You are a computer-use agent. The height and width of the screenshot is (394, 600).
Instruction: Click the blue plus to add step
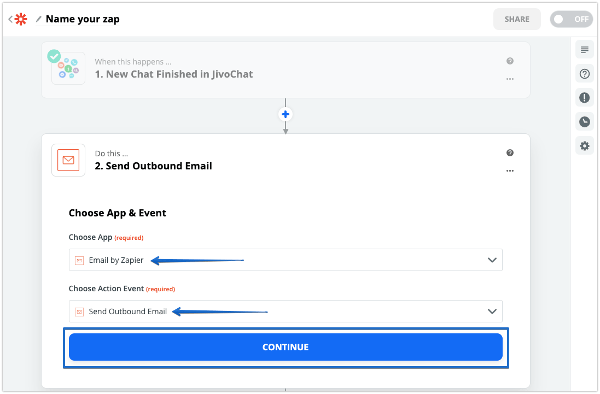pos(286,114)
